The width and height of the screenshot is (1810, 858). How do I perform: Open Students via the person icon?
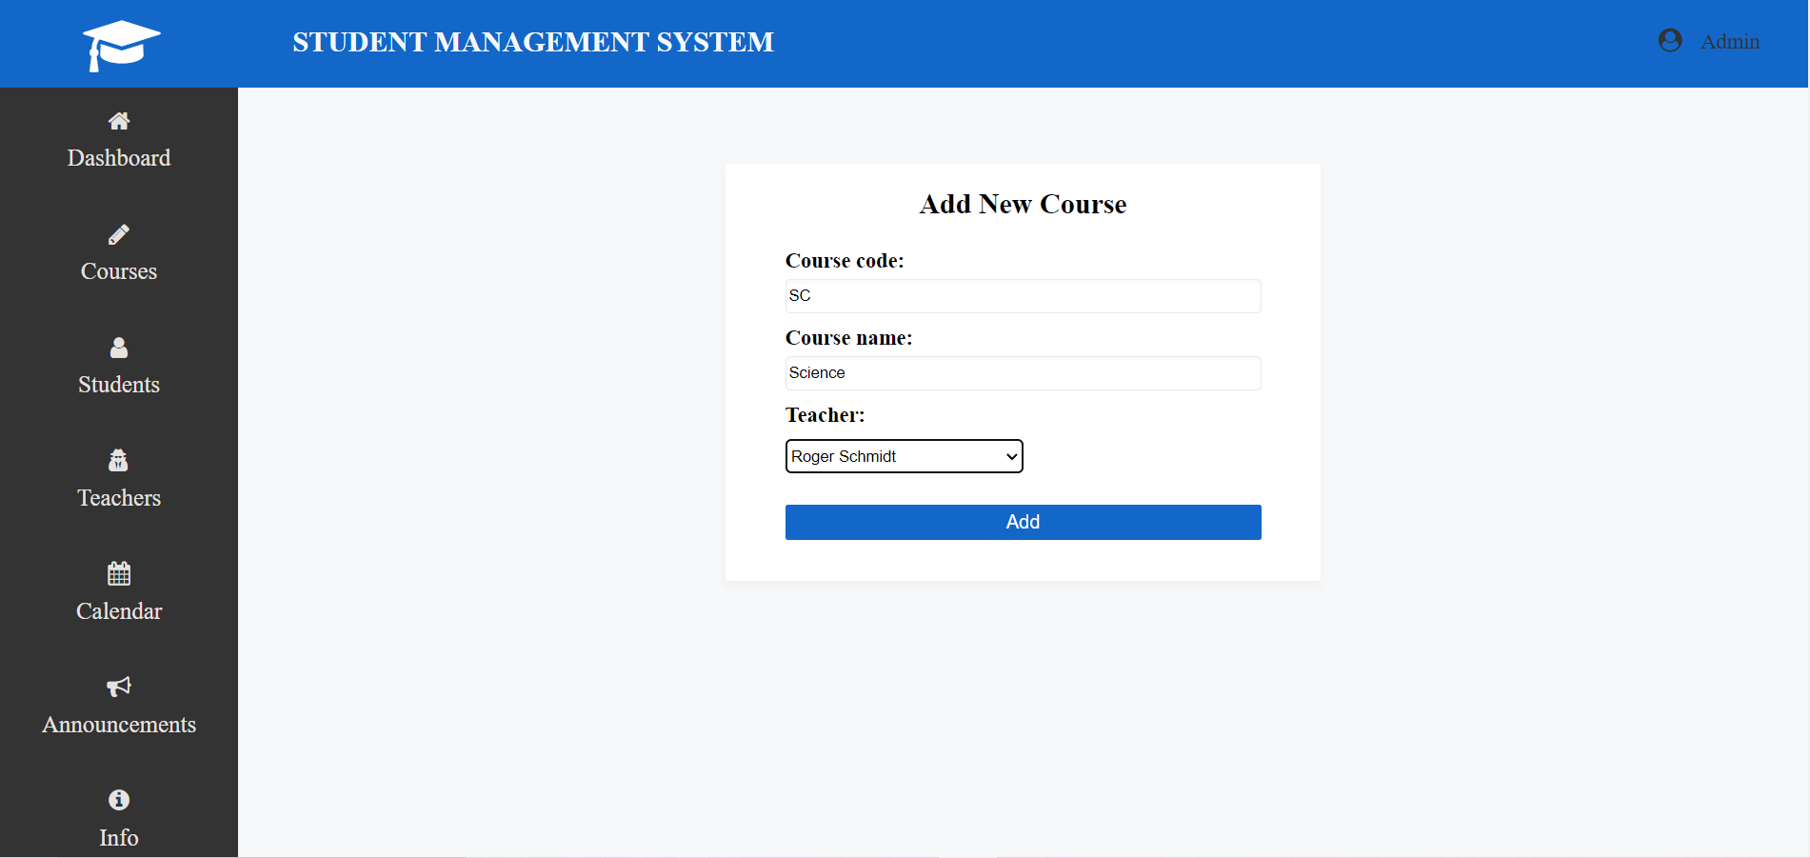119,348
